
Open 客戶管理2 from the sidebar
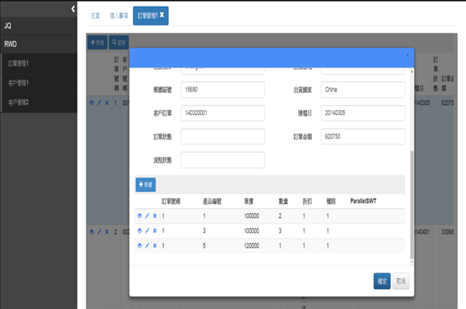pos(40,102)
